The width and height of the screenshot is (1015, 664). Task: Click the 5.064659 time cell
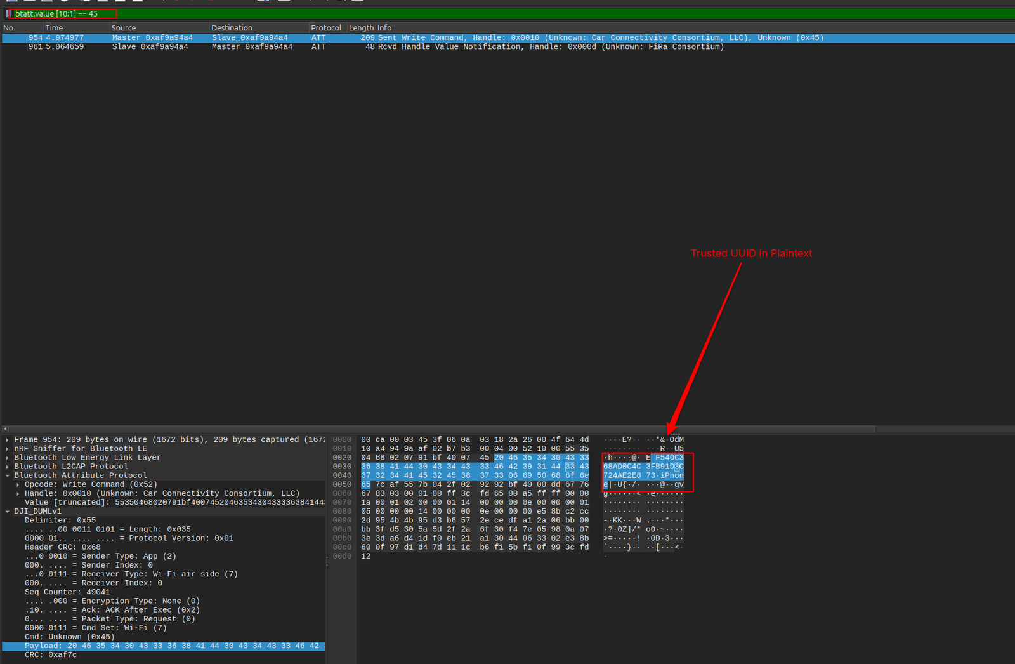tap(65, 47)
